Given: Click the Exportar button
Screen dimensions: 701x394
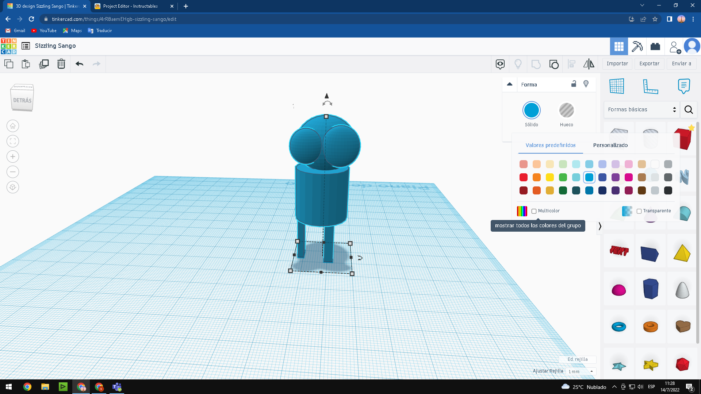Looking at the screenshot, I should 649,63.
